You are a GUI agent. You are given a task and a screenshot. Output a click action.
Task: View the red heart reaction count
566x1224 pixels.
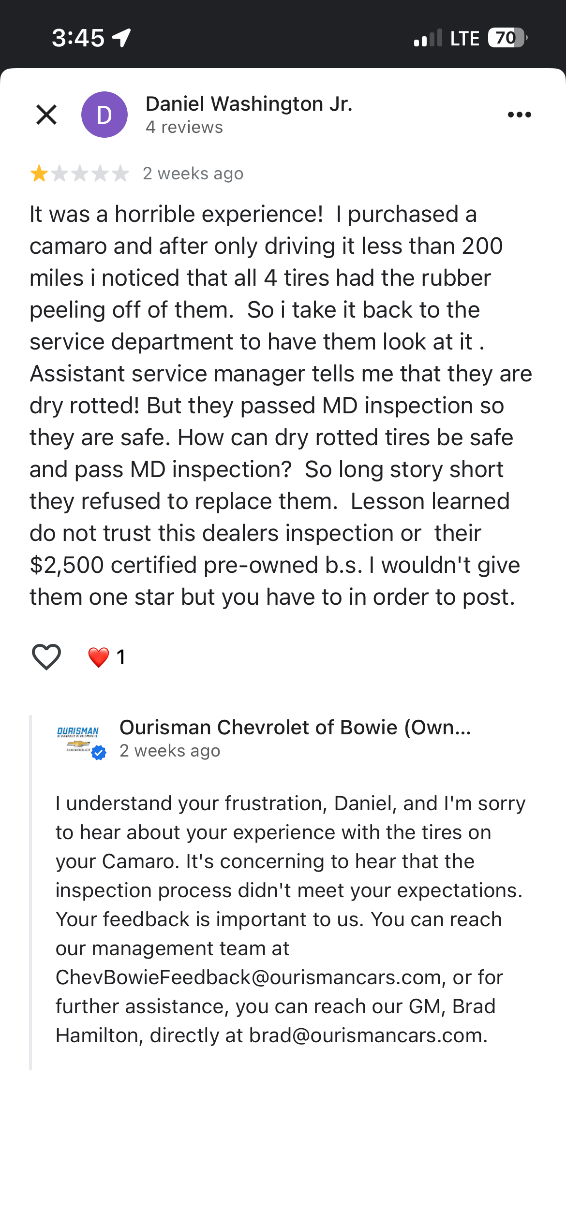[x=106, y=657]
